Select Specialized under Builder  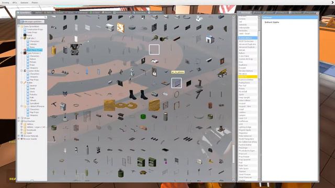(x=32, y=103)
